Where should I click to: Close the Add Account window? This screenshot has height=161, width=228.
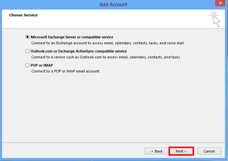pos(220,3)
